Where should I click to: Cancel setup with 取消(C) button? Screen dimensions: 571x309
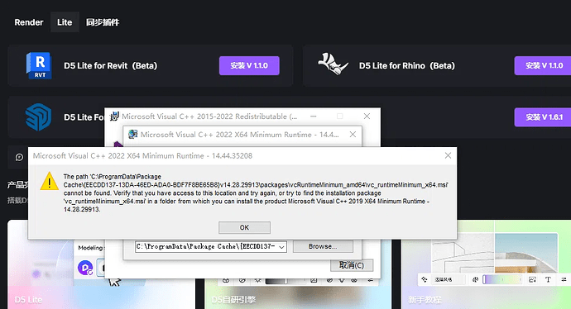tap(352, 265)
